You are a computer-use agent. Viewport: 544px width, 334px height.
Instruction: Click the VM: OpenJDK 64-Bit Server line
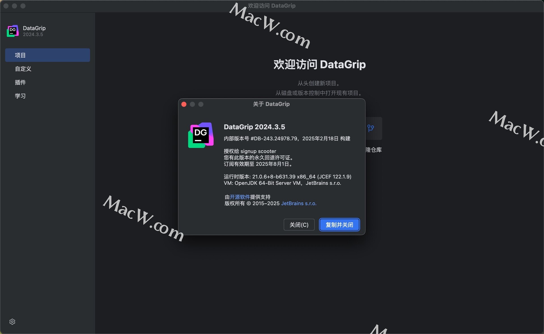click(282, 183)
